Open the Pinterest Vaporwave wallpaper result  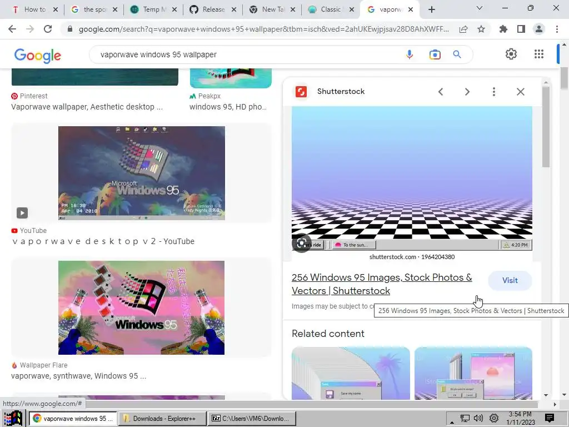point(87,107)
